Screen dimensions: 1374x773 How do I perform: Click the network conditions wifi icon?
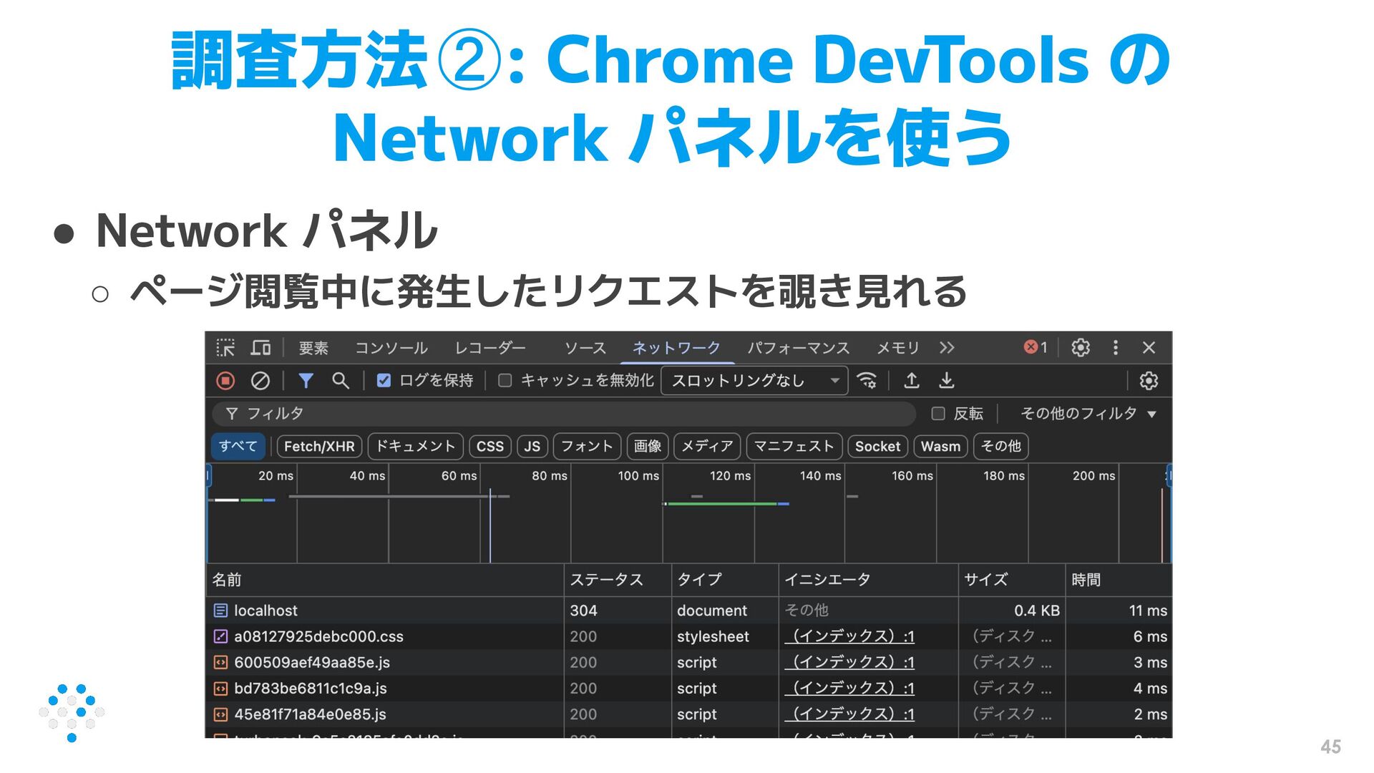[867, 381]
